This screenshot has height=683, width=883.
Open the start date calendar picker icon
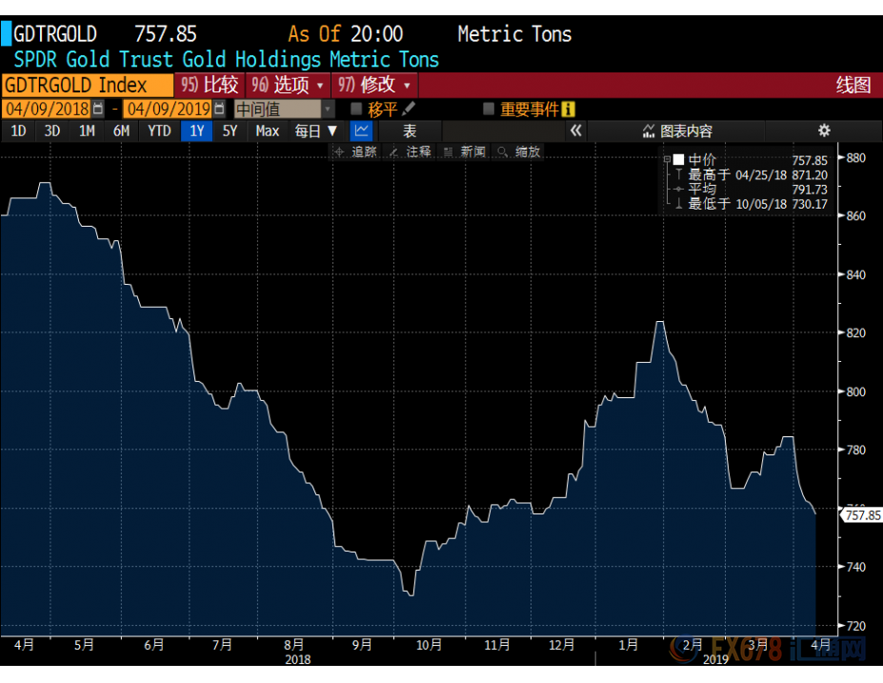click(98, 110)
